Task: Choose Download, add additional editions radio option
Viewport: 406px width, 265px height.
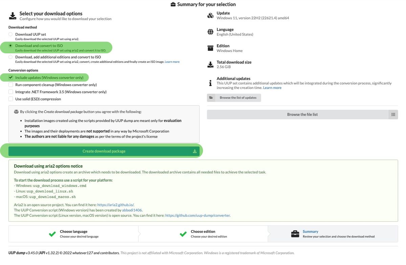Action: click(x=10, y=57)
